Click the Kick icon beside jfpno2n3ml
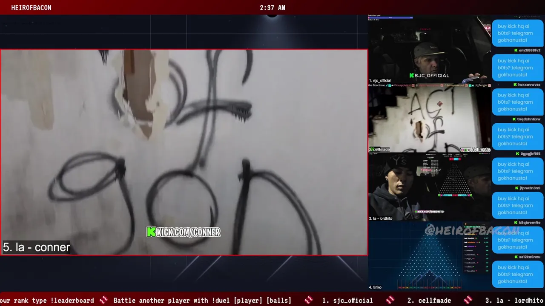The width and height of the screenshot is (545, 306). (x=516, y=188)
